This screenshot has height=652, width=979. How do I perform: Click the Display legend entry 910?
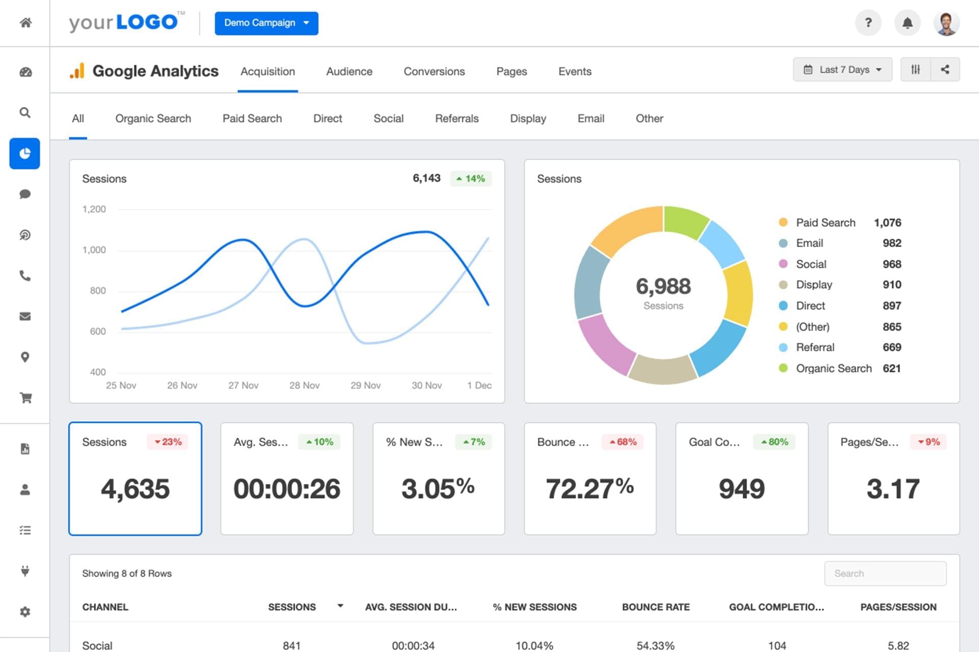tap(840, 285)
